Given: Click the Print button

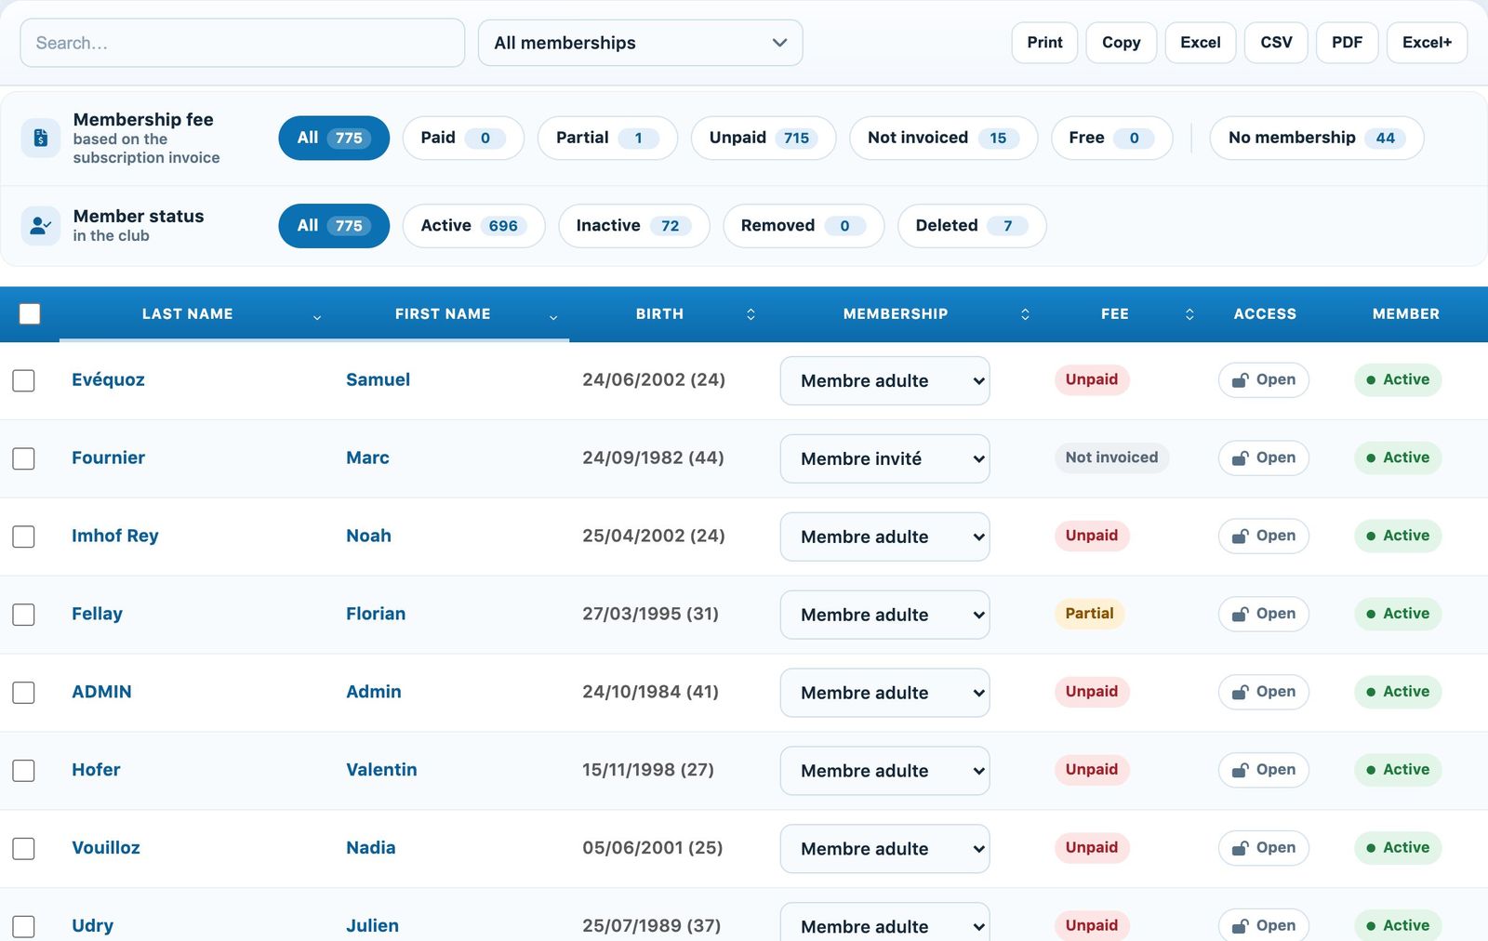Looking at the screenshot, I should click(x=1044, y=43).
